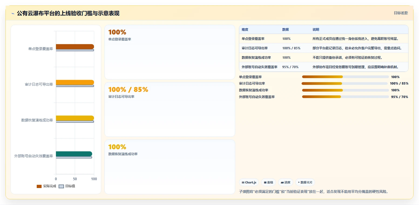This screenshot has height=205, width=419.
Task: Click the 维度 column header
Action: pyautogui.click(x=245, y=29)
